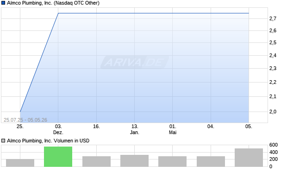The height and width of the screenshot is (171, 287).
Task: Click the x-axis label '01. Mai'
Action: 173,130
